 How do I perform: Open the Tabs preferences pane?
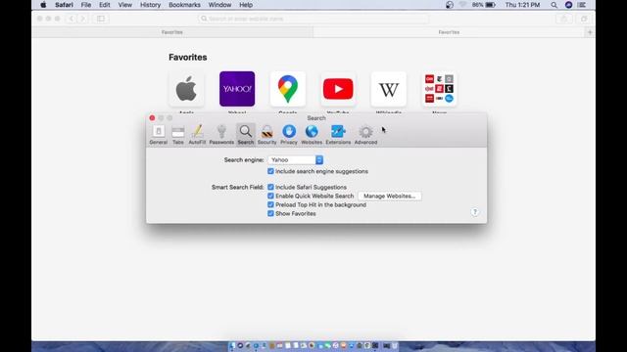click(178, 135)
